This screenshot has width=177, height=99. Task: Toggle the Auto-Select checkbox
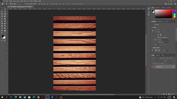click(11, 4)
